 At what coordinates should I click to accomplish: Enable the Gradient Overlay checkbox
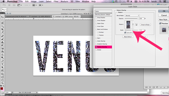click(96, 44)
